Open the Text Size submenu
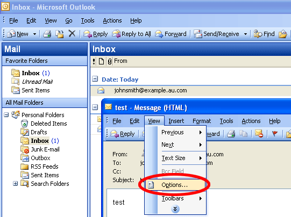The height and width of the screenshot is (217, 291). (x=175, y=158)
